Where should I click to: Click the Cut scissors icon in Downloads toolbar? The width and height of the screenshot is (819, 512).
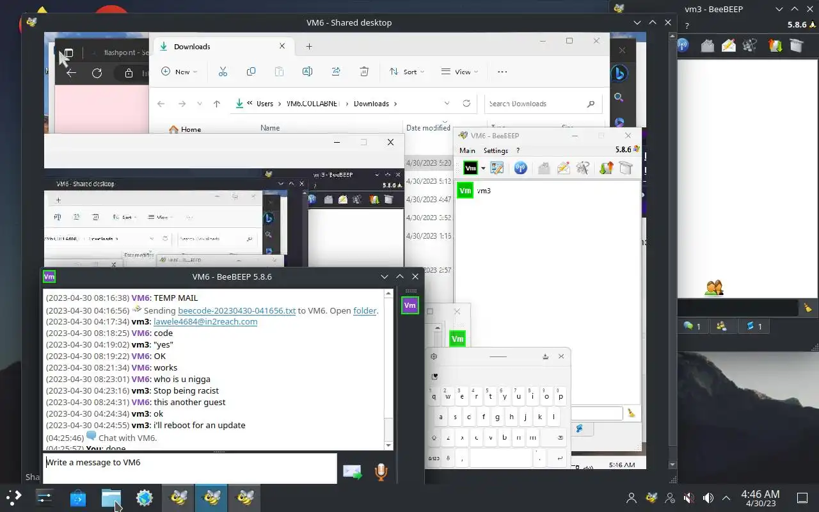pos(223,72)
